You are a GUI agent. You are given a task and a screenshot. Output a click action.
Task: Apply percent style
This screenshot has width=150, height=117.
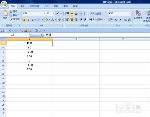click(116, 20)
